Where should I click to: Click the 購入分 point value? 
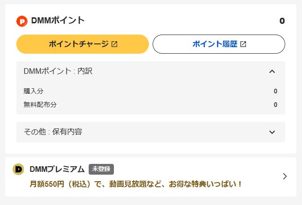point(275,92)
